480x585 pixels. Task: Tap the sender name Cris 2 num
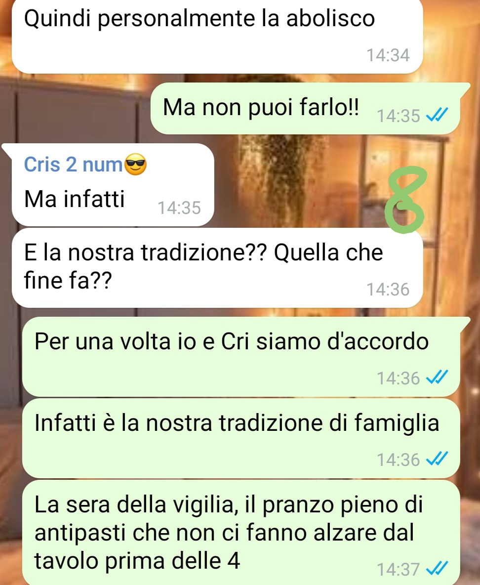pos(73,164)
